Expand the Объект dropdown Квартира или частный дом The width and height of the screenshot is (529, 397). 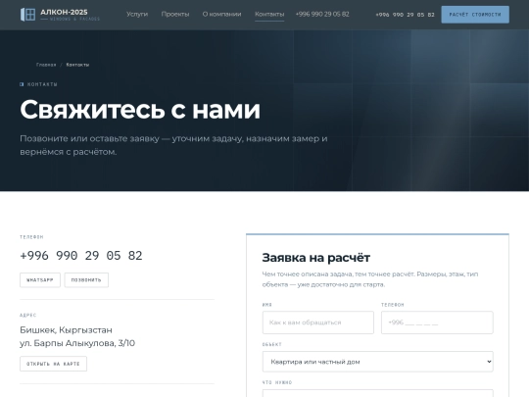coord(377,362)
